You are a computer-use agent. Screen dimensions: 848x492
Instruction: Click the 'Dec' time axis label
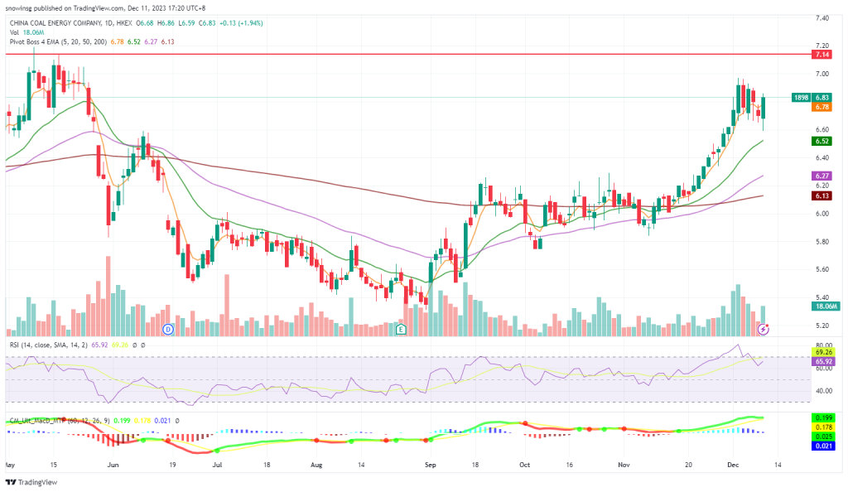tap(733, 465)
